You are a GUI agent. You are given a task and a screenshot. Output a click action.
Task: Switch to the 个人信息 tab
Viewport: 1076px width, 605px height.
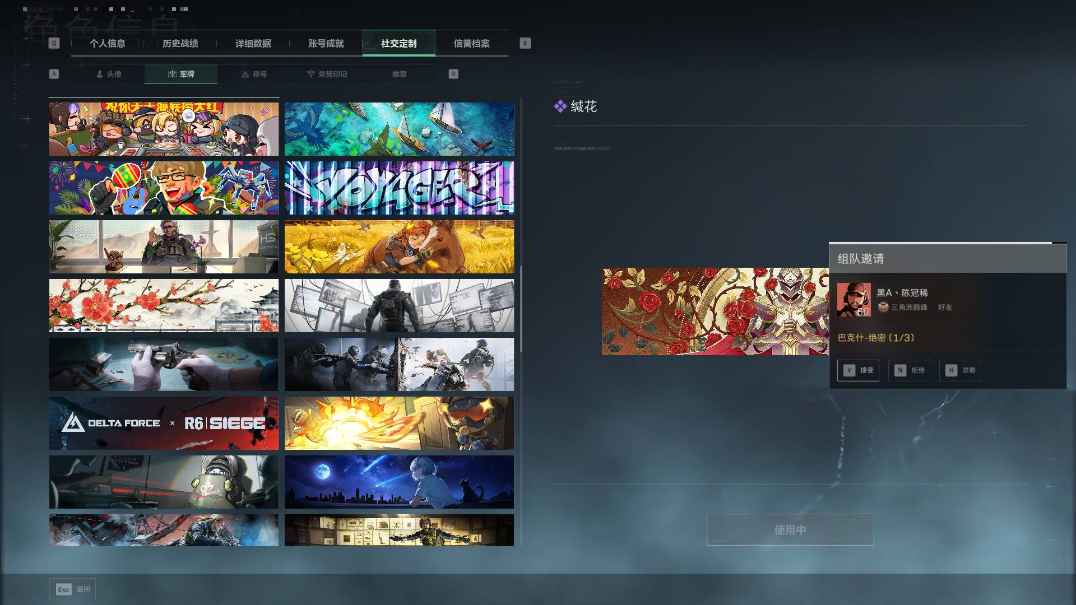tap(107, 43)
